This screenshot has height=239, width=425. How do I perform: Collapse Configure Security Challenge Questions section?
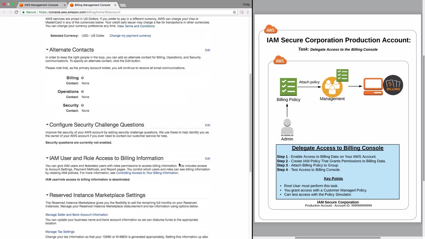(47, 125)
